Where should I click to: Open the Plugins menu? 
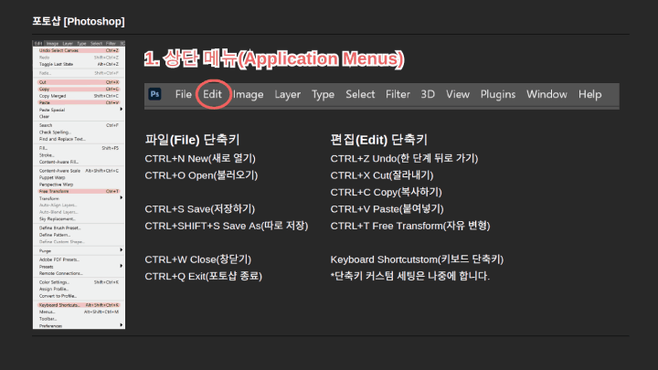pyautogui.click(x=498, y=95)
